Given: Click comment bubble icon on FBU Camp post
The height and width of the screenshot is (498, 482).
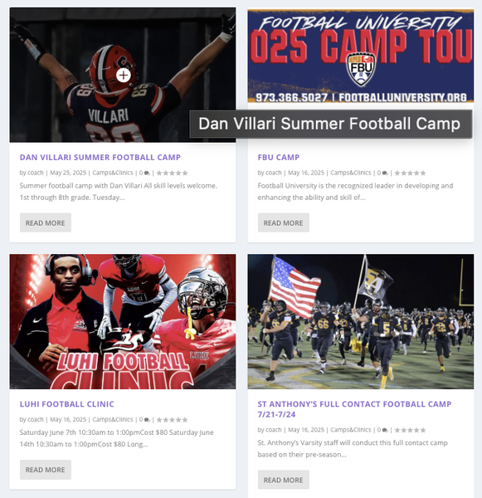Looking at the screenshot, I should click(x=385, y=173).
